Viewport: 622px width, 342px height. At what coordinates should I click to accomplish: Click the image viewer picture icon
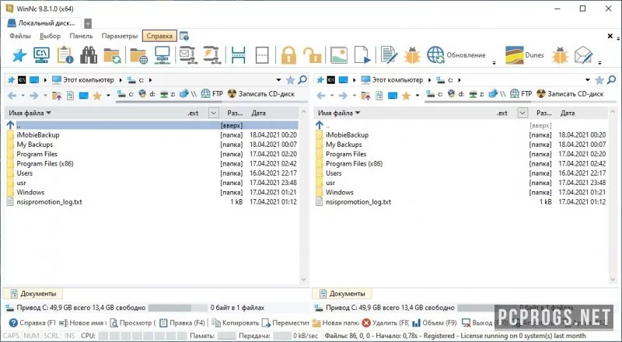[x=338, y=55]
